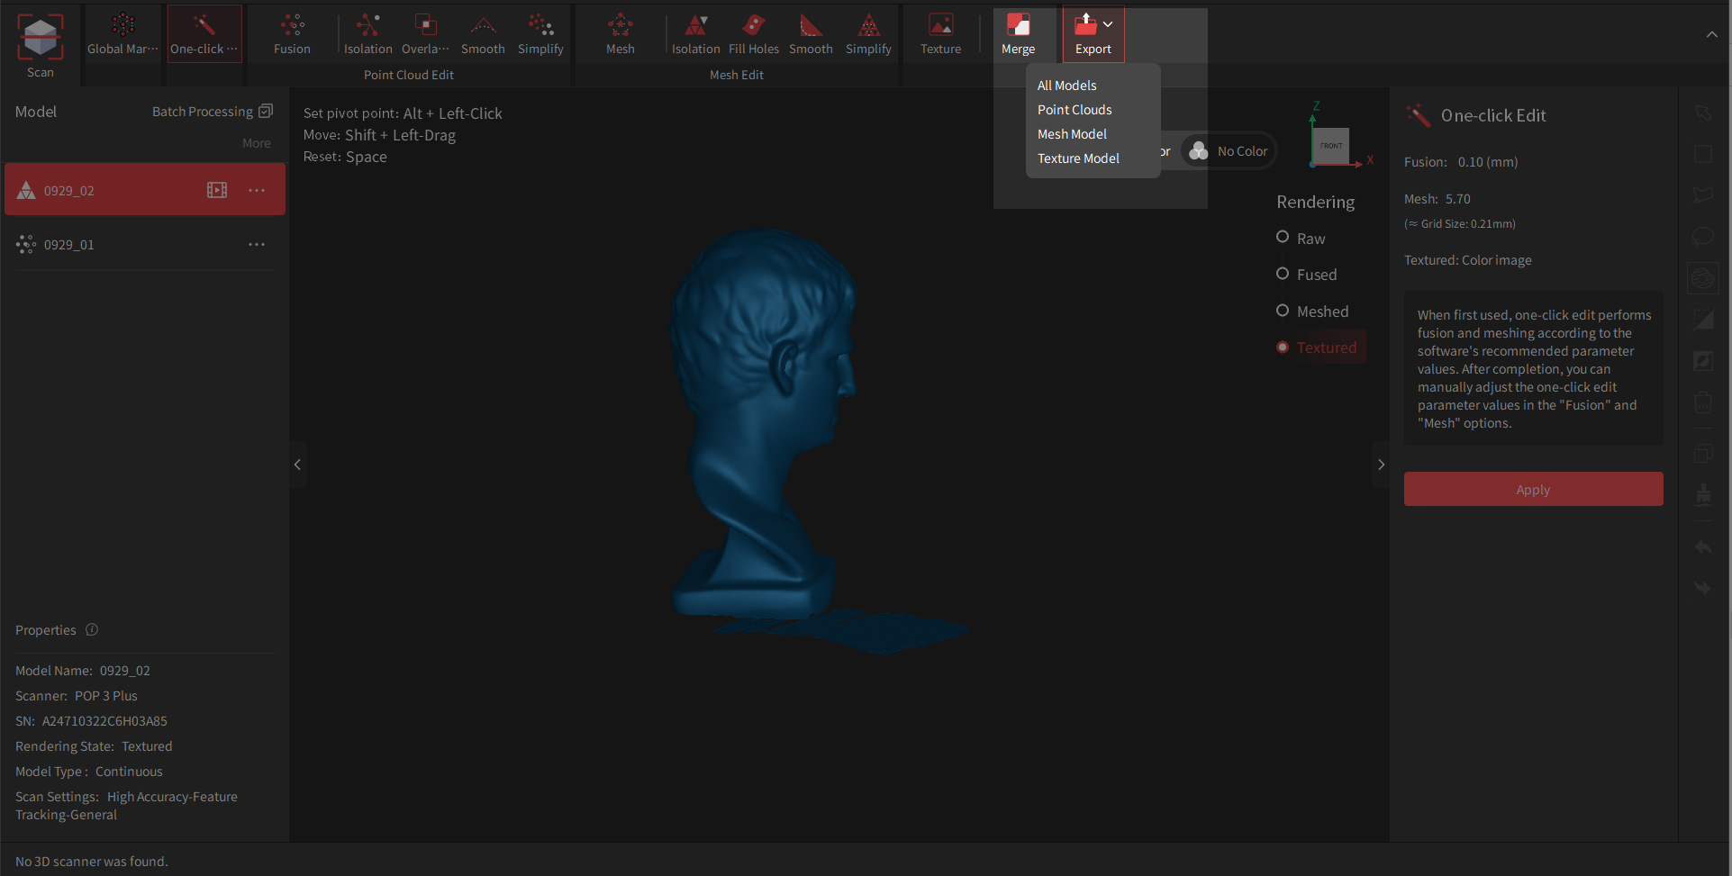
Task: Select the Meshed rendering option
Action: pos(1283,311)
